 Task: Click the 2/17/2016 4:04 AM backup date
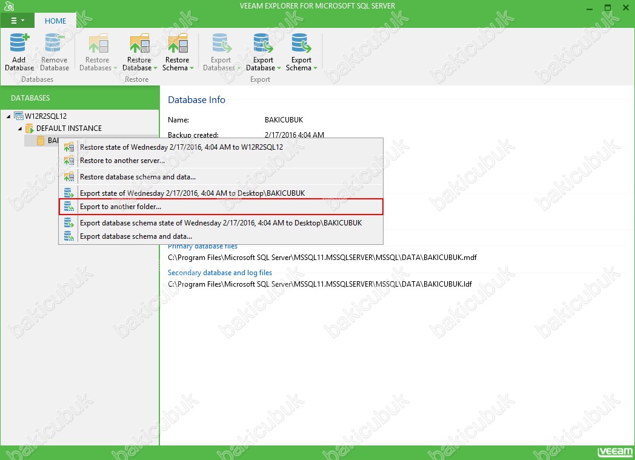[x=294, y=135]
